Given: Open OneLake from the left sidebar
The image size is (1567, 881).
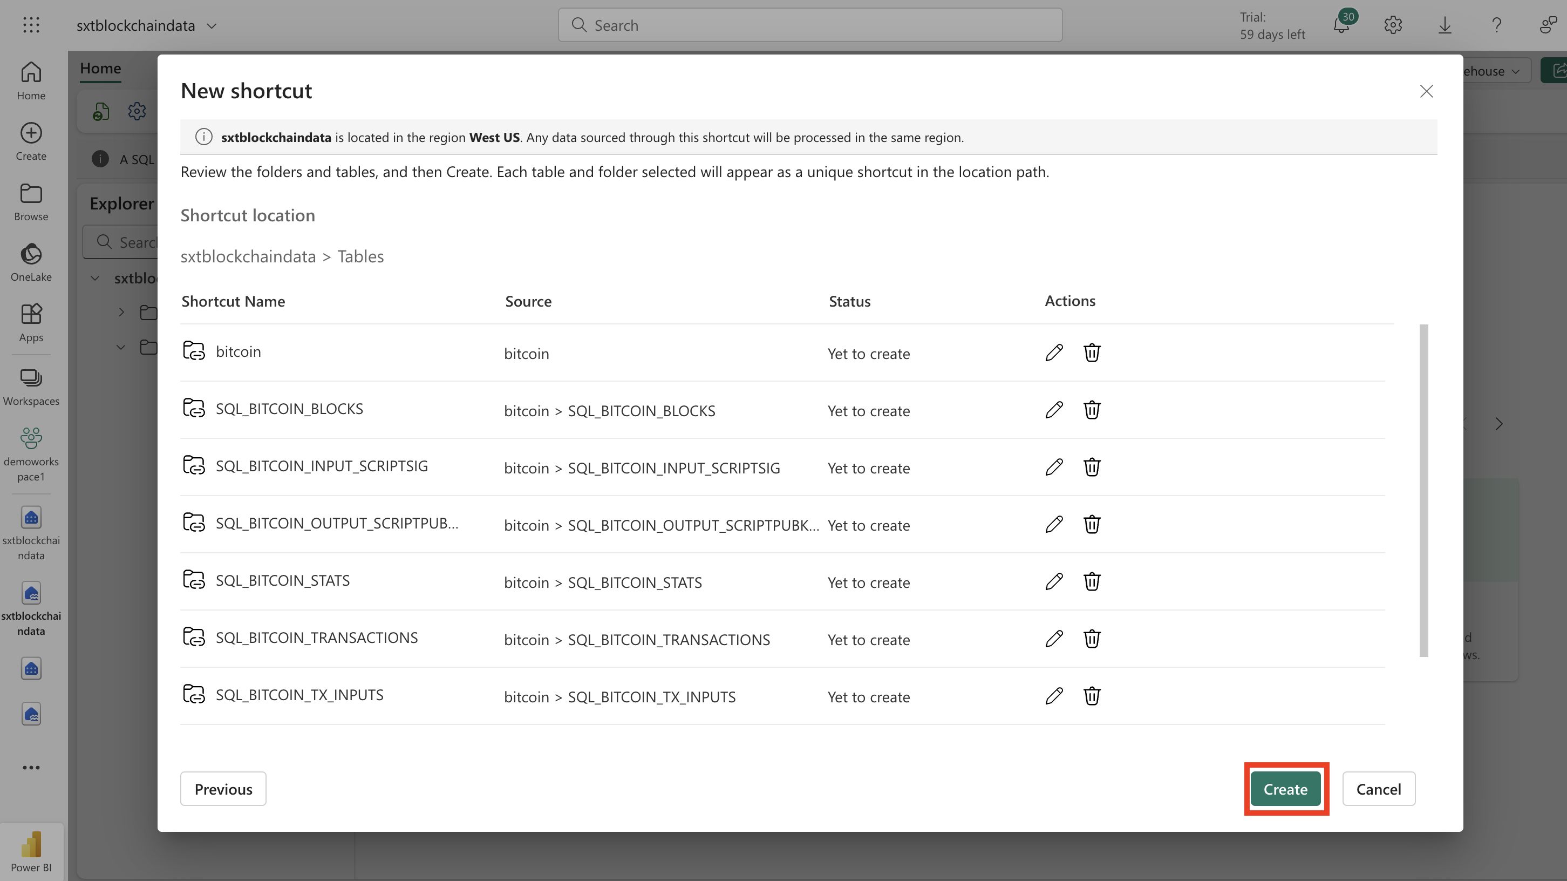Looking at the screenshot, I should click(x=31, y=262).
